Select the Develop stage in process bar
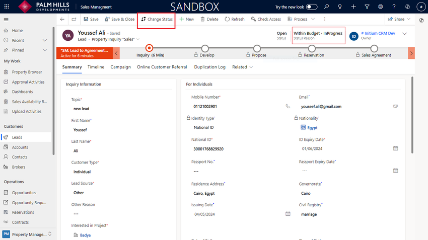 204,49
